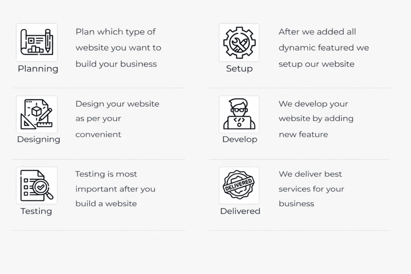This screenshot has height=274, width=411.
Task: Click the divider line between Develop and Delivered
Action: [299, 159]
